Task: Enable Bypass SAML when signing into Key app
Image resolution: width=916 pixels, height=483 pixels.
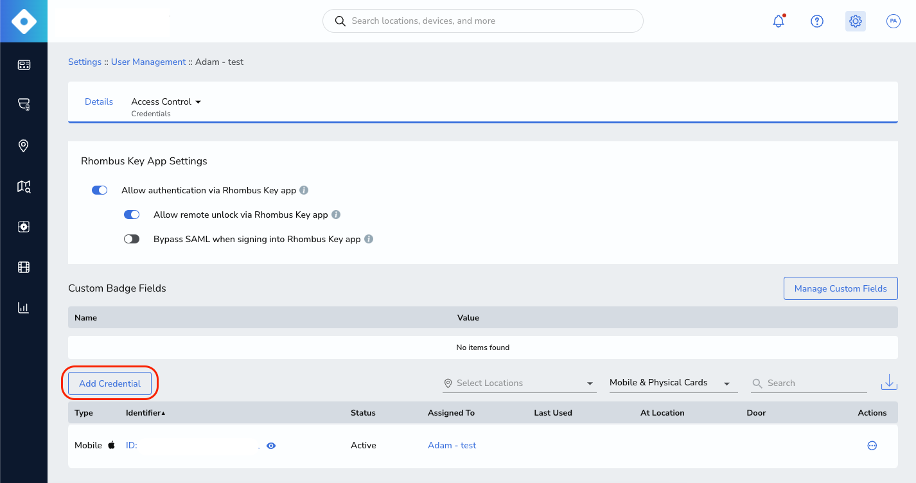Action: click(132, 239)
